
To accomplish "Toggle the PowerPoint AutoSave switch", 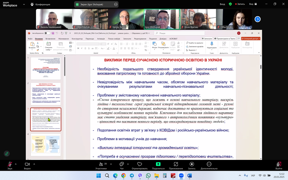I will tap(47, 33).
